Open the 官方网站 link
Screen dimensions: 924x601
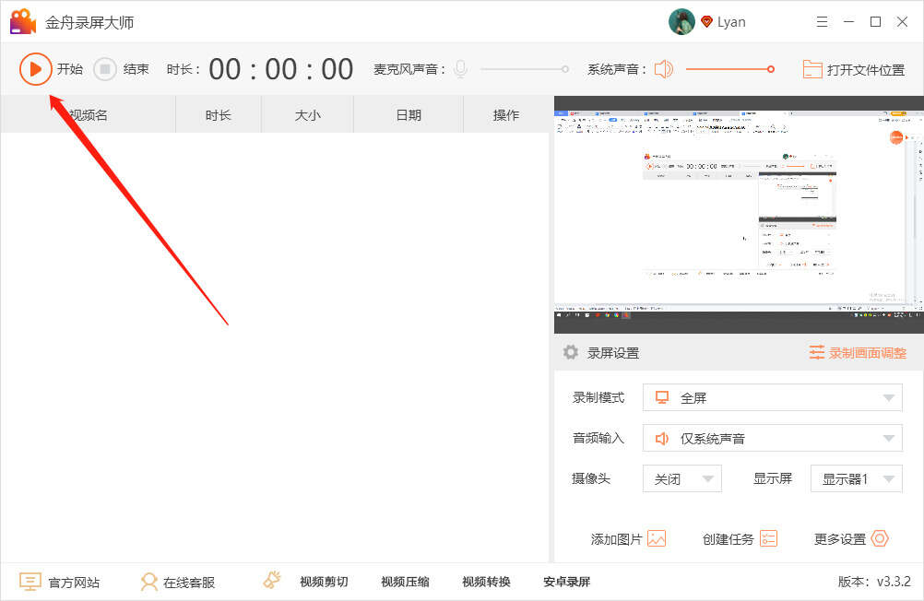[x=74, y=583]
